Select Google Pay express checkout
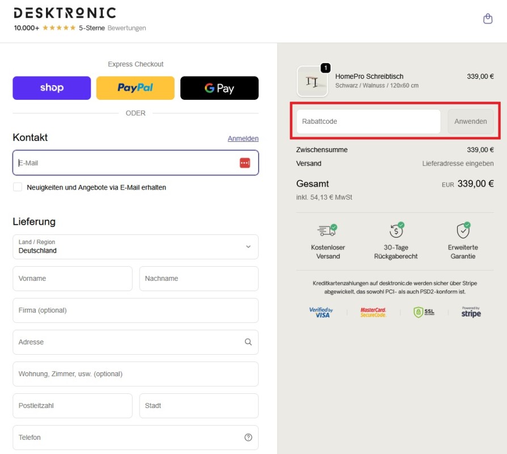 [x=219, y=88]
